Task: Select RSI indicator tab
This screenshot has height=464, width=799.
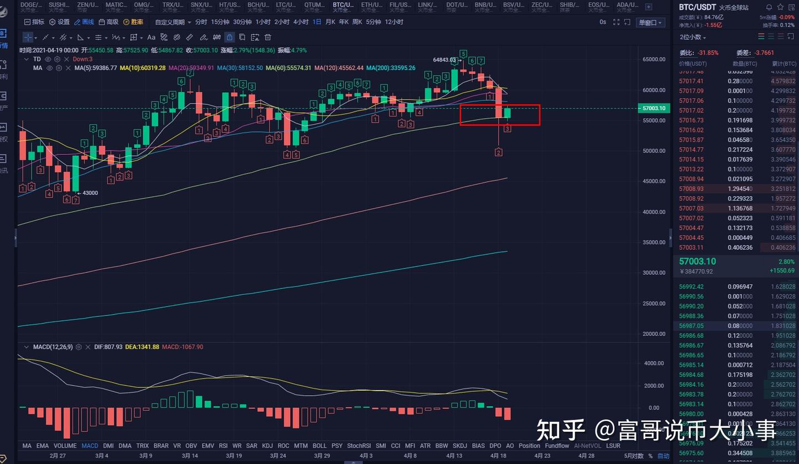Action: click(224, 446)
